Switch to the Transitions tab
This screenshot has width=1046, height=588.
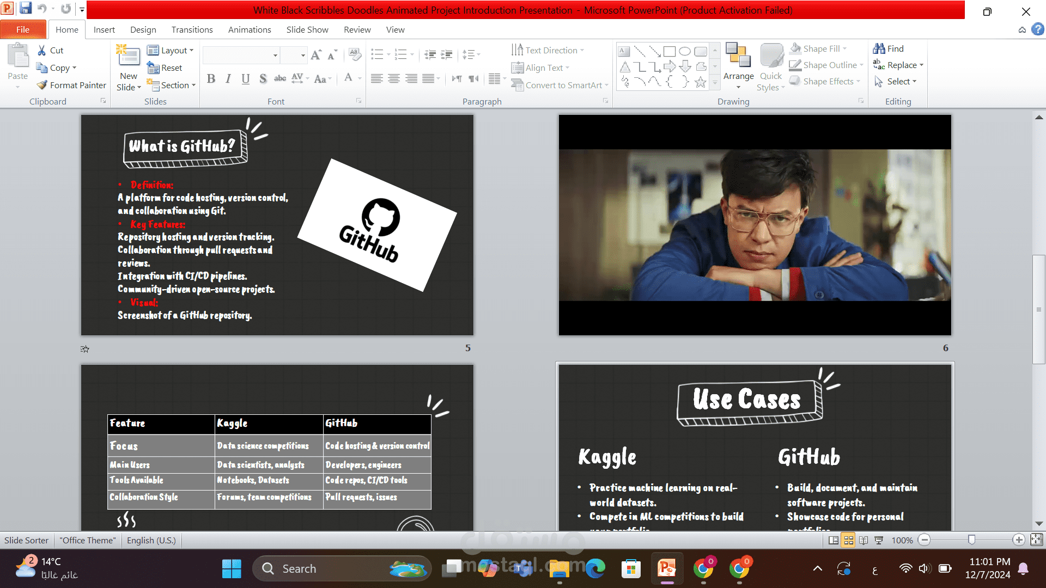tap(192, 29)
